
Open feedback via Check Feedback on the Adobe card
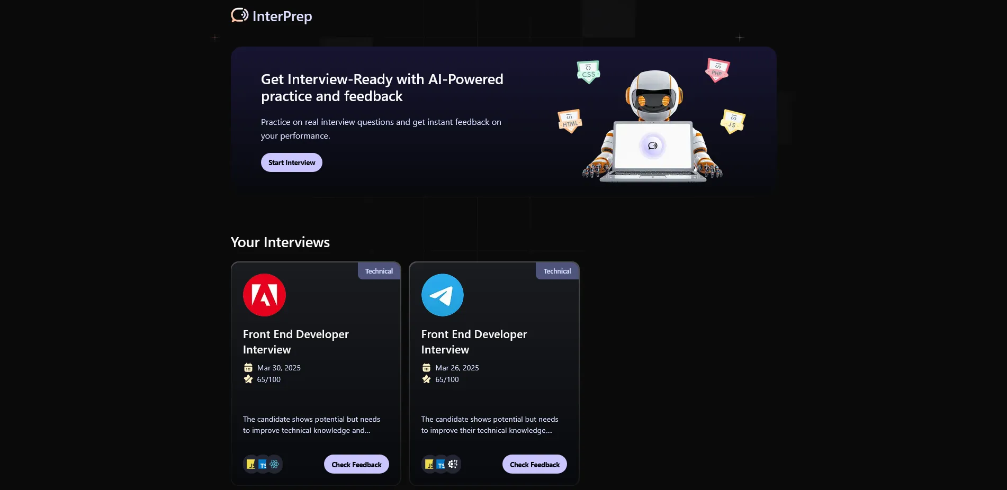[356, 464]
